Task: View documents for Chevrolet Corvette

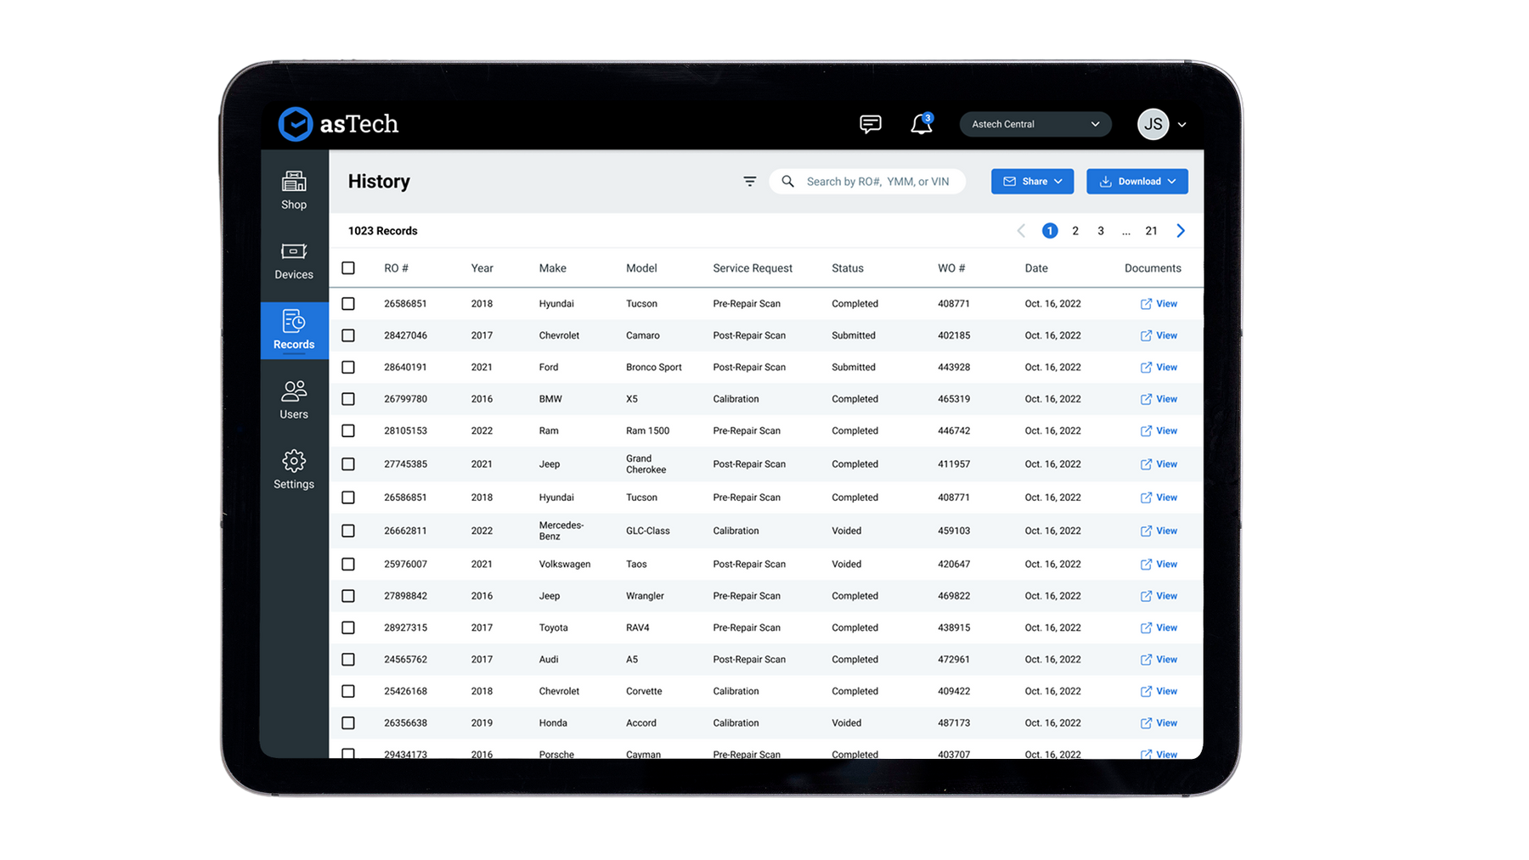Action: click(x=1159, y=691)
